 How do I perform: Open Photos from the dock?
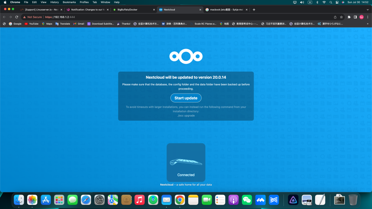click(x=32, y=200)
